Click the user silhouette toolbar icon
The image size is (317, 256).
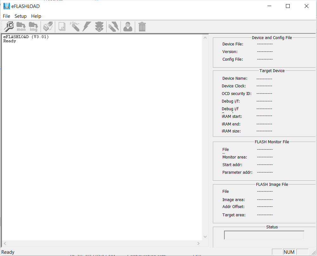click(x=128, y=26)
